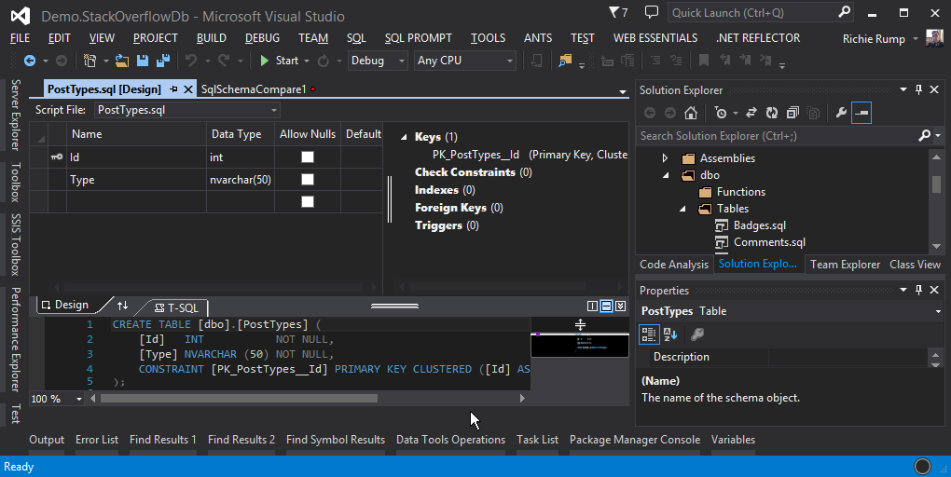Open the SSIS Toolbox side tab
Image resolution: width=951 pixels, height=477 pixels.
(16, 244)
